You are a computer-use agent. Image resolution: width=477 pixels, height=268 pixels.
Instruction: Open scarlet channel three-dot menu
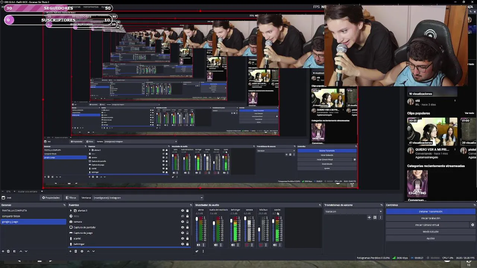pyautogui.click(x=280, y=245)
